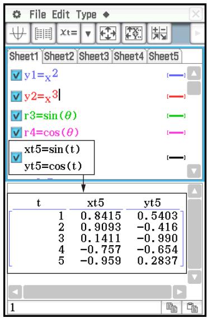Click the yt5 column header
The image size is (207, 318).
(153, 203)
